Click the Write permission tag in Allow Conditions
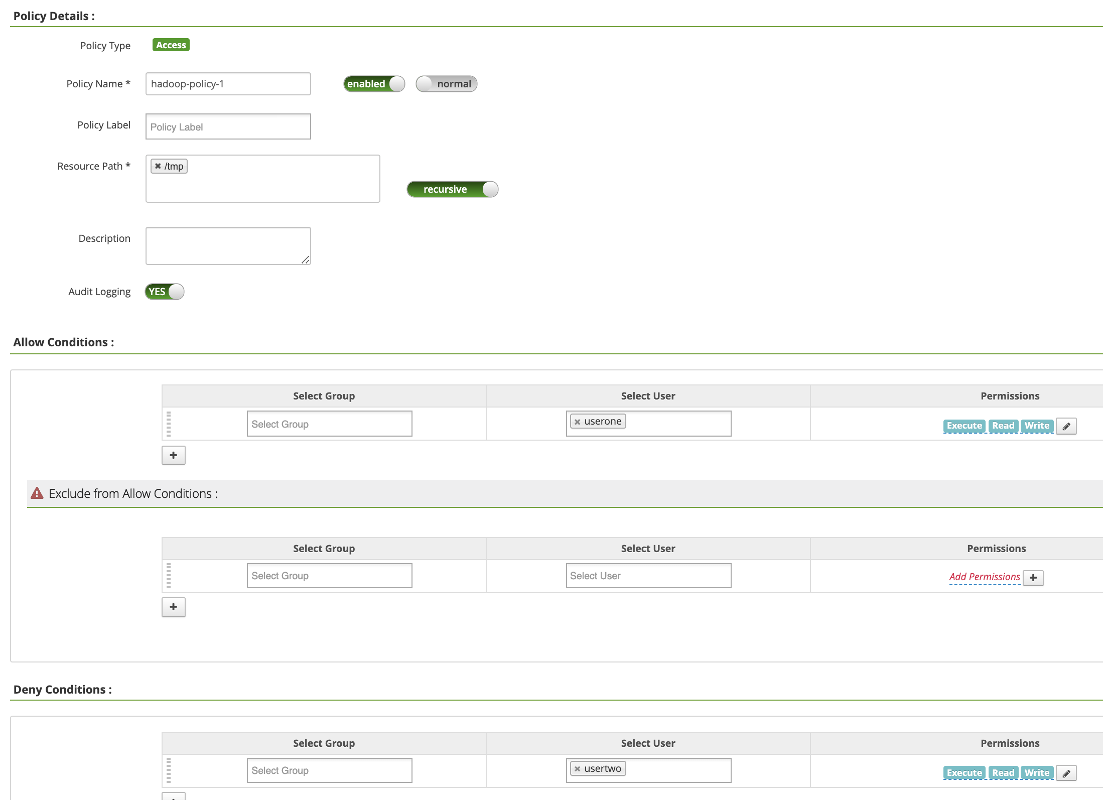The height and width of the screenshot is (800, 1103). point(1037,426)
